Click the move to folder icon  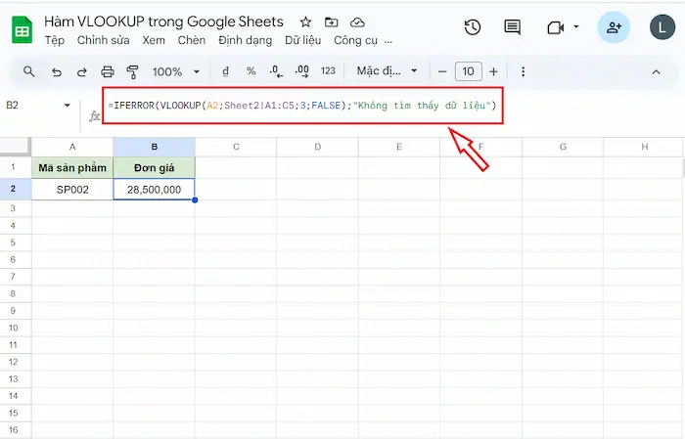(332, 22)
